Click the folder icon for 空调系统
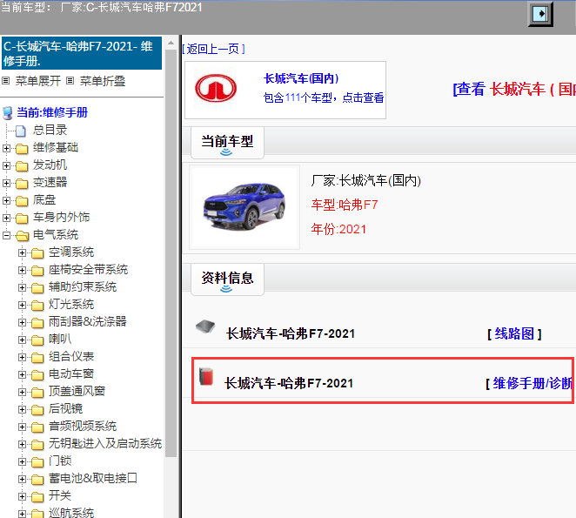 pos(37,253)
